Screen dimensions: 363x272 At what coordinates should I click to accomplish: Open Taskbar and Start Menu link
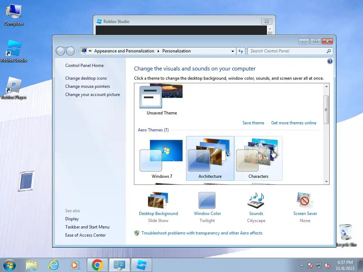[87, 227]
